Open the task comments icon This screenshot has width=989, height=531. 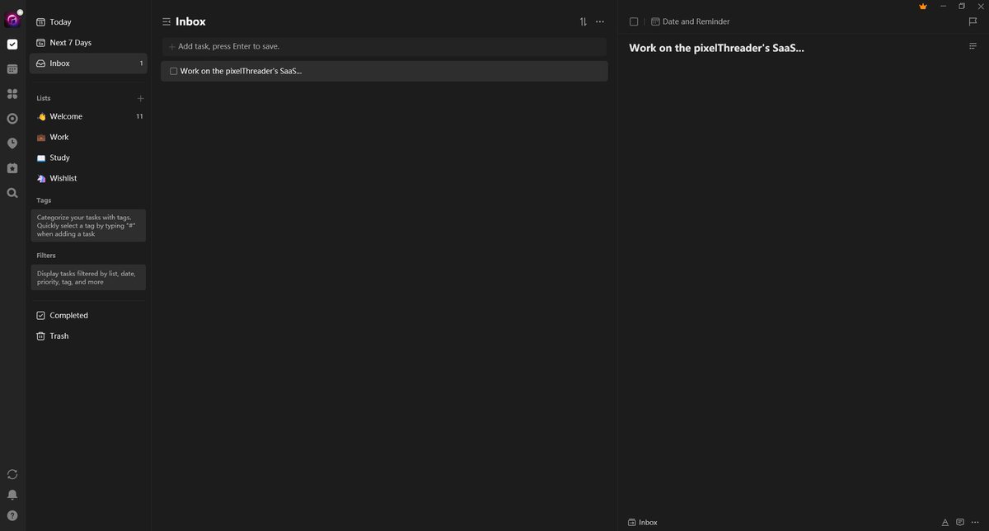tap(960, 522)
